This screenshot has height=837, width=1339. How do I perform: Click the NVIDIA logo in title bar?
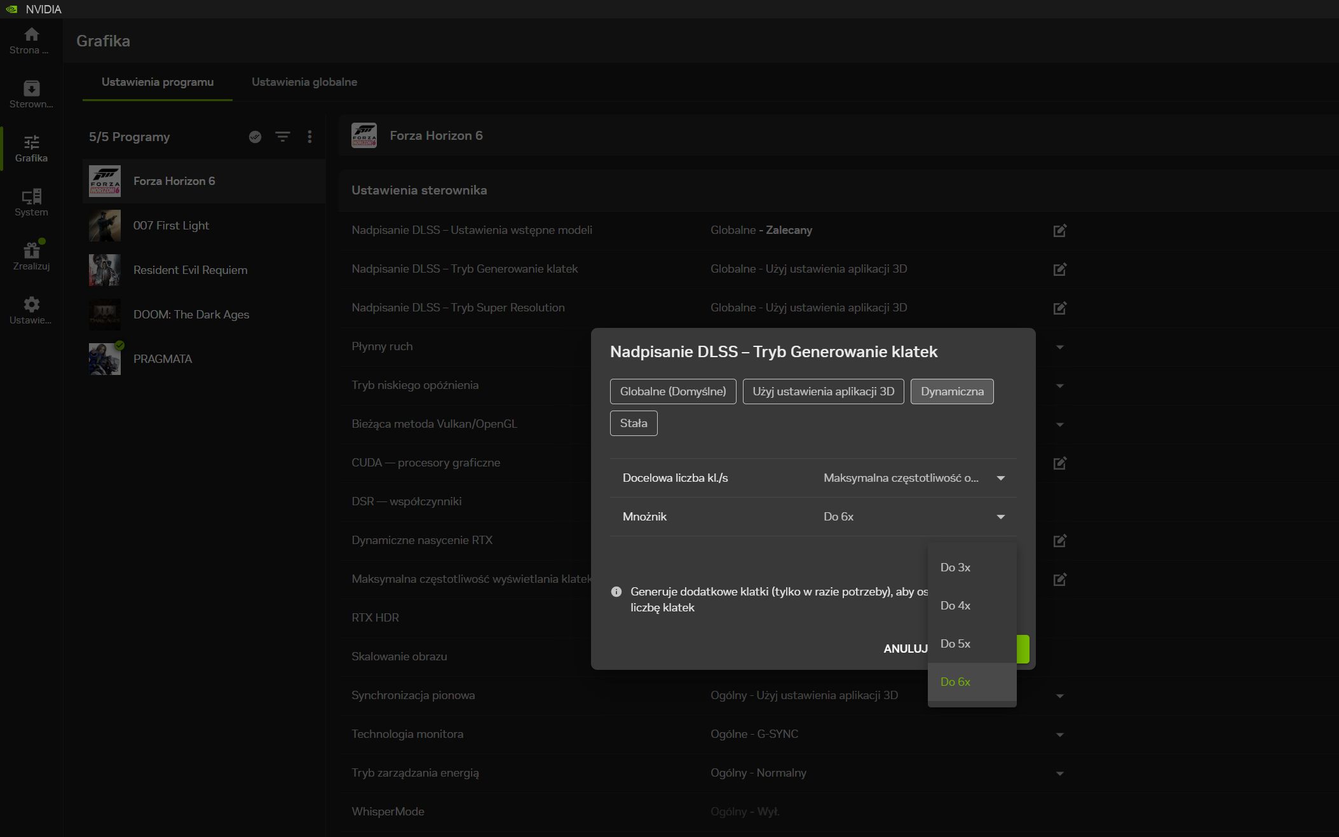11,9
